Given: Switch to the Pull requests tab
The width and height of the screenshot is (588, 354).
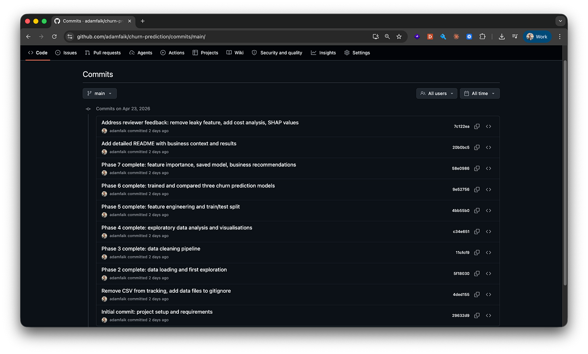Looking at the screenshot, I should (103, 52).
